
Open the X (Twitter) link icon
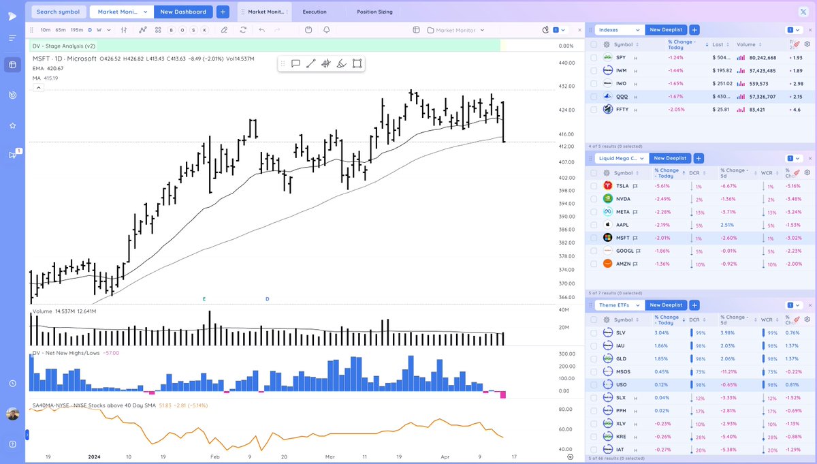(x=803, y=12)
